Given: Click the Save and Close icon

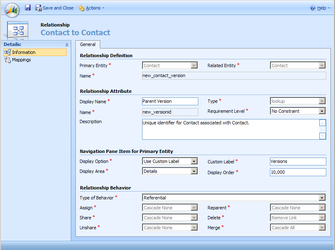Looking at the screenshot, I should [x=39, y=7].
